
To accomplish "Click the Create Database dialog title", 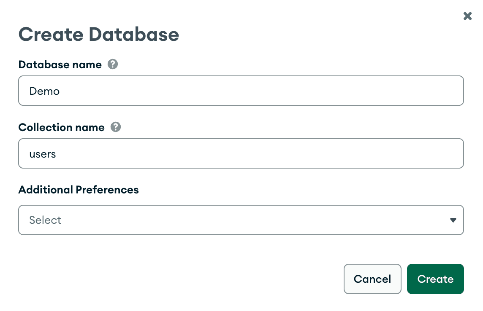I will point(98,35).
